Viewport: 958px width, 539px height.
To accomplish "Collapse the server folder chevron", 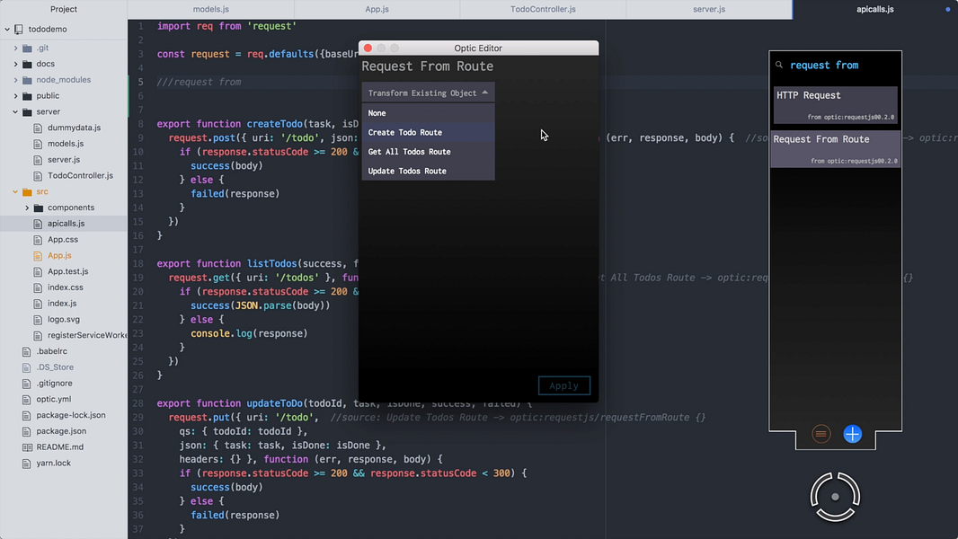I will (x=16, y=111).
